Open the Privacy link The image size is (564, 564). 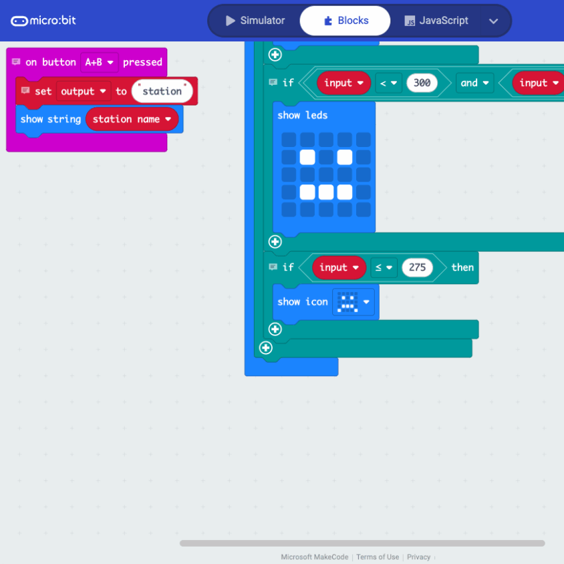click(x=418, y=557)
